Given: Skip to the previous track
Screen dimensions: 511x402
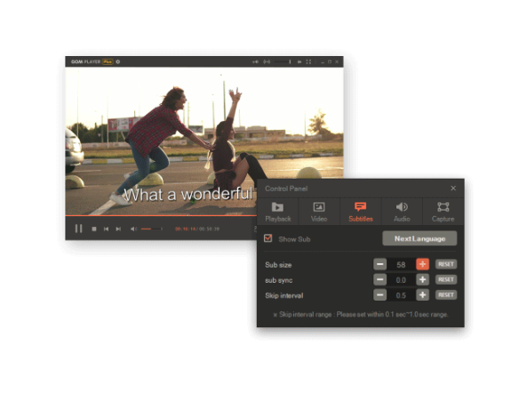Looking at the screenshot, I should pyautogui.click(x=106, y=229).
